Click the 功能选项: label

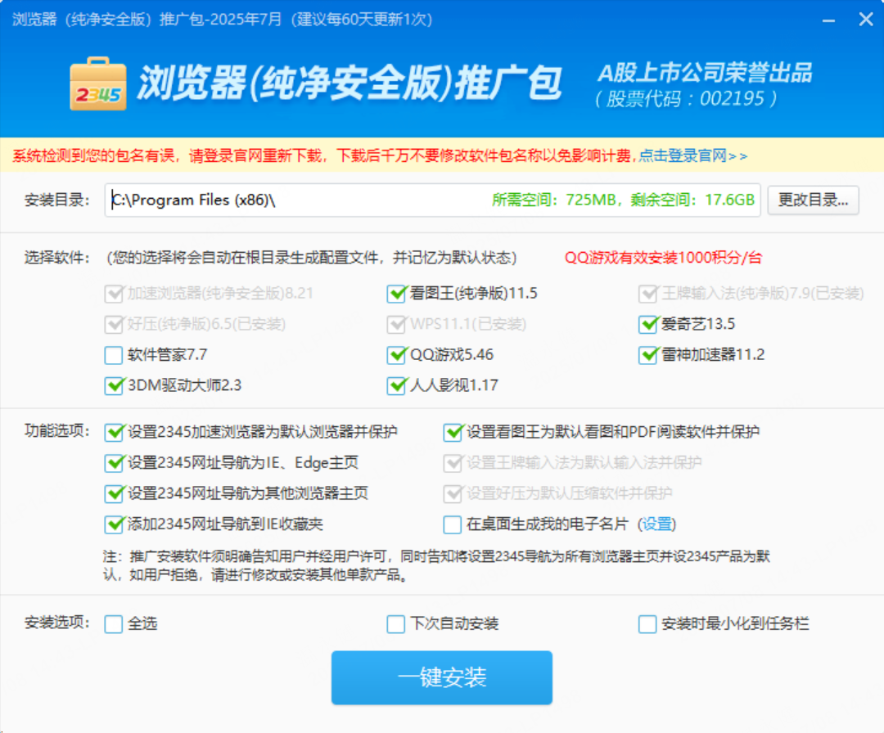[57, 431]
